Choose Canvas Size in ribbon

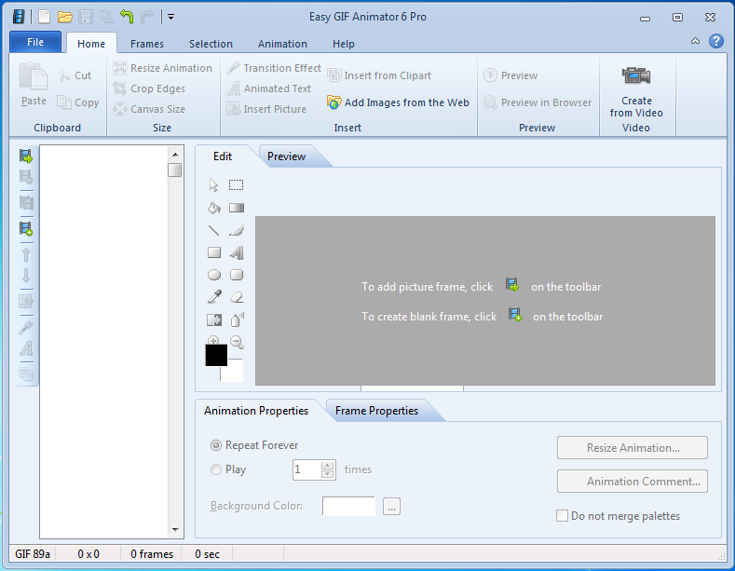[x=149, y=109]
